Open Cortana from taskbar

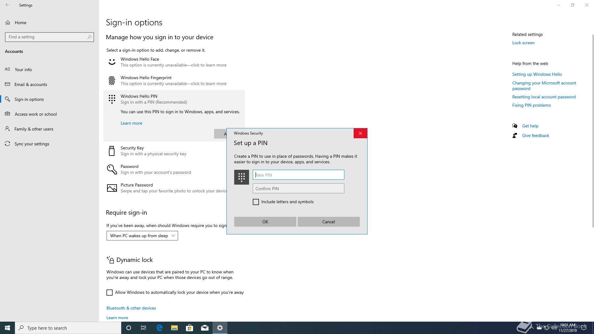pos(129,328)
